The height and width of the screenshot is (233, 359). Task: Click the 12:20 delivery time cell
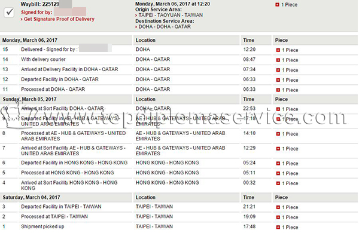click(x=250, y=50)
